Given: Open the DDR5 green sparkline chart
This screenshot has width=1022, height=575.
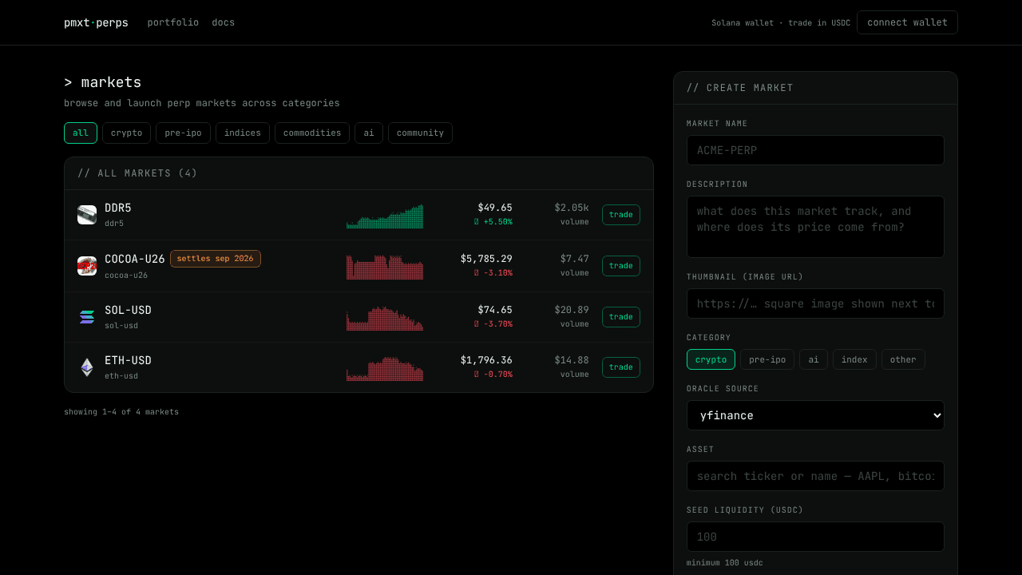Looking at the screenshot, I should click(x=385, y=216).
